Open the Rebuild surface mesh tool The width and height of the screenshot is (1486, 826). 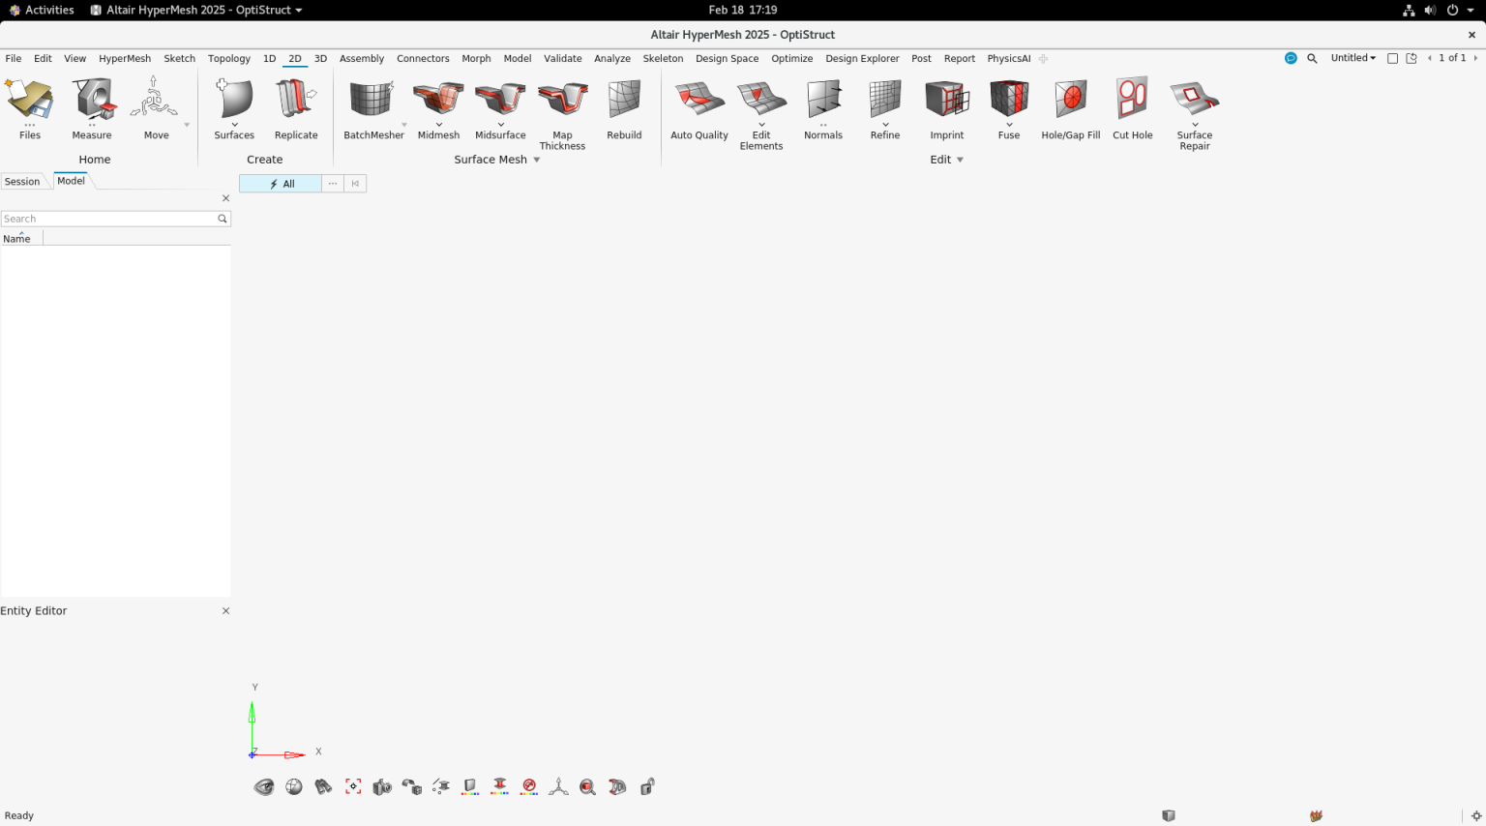[x=624, y=106]
